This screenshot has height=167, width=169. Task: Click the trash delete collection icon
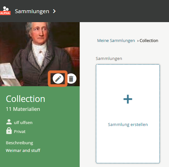71,79
